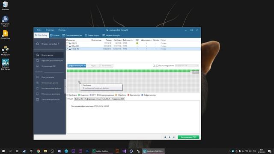This screenshot has height=154, width=274.
Task: Click the Активировать PRO button
Action: (188, 137)
